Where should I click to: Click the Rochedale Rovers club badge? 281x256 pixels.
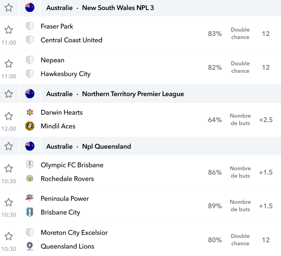pos(30,178)
